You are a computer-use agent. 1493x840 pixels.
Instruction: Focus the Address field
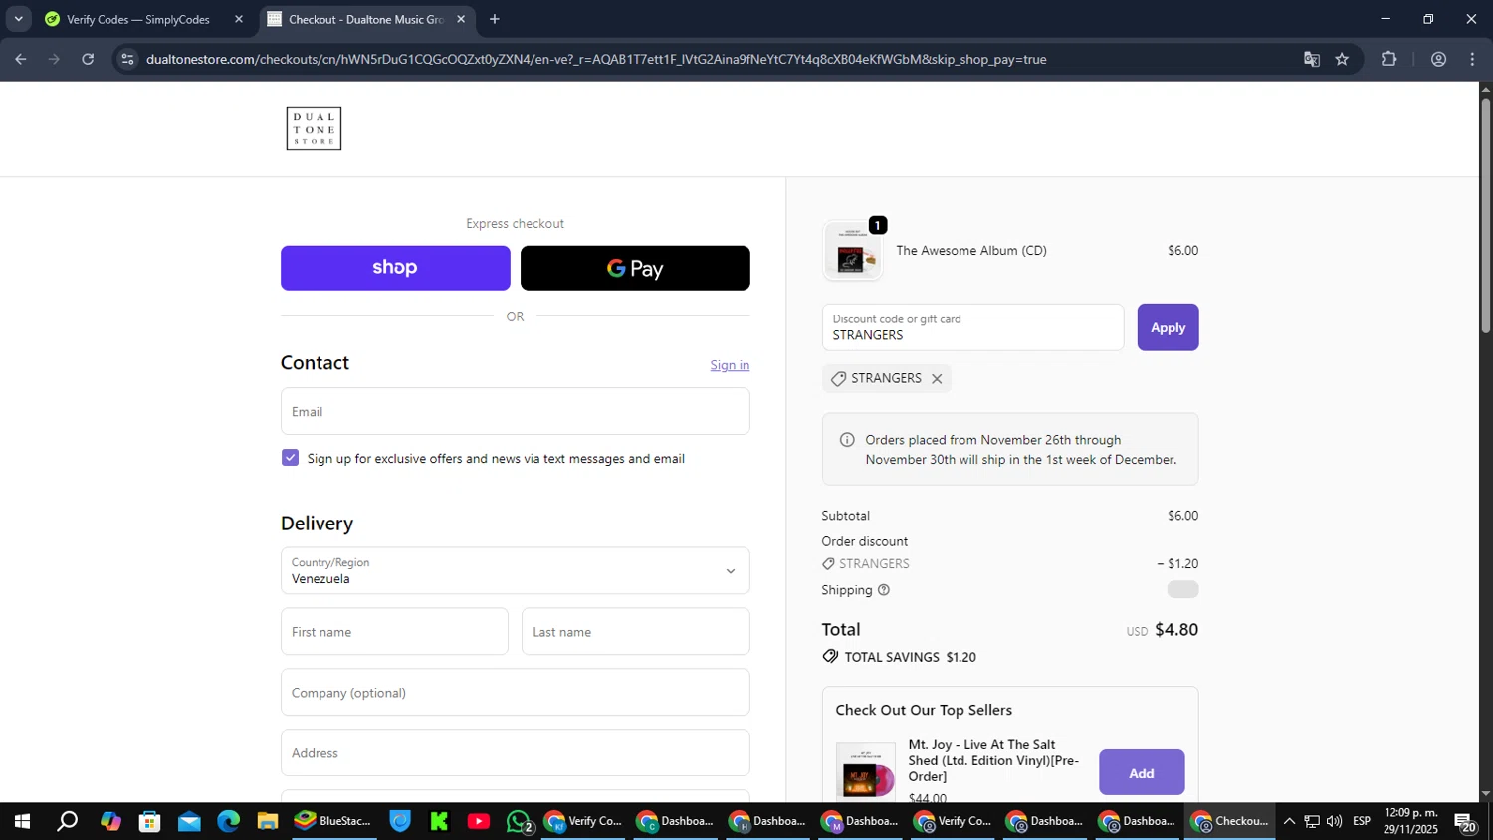tap(515, 753)
